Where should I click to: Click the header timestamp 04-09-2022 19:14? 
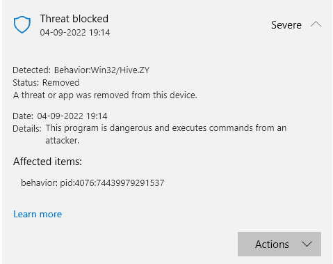pyautogui.click(x=75, y=33)
